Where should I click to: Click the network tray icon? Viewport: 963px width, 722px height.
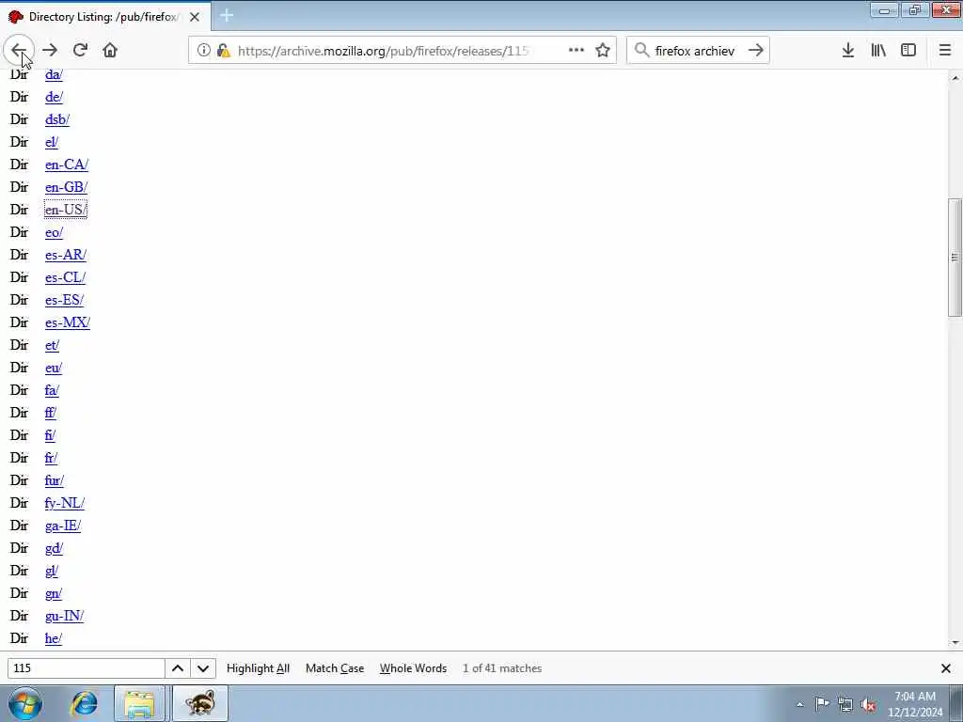[x=845, y=704]
